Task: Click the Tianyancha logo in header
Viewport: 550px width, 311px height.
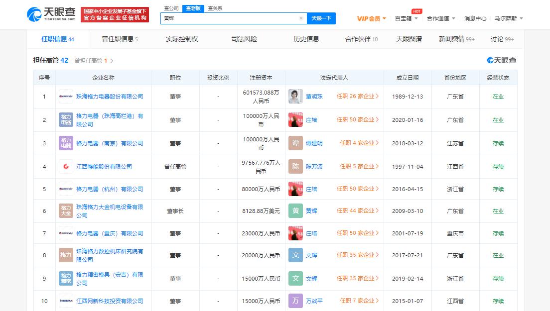Action: pos(51,14)
